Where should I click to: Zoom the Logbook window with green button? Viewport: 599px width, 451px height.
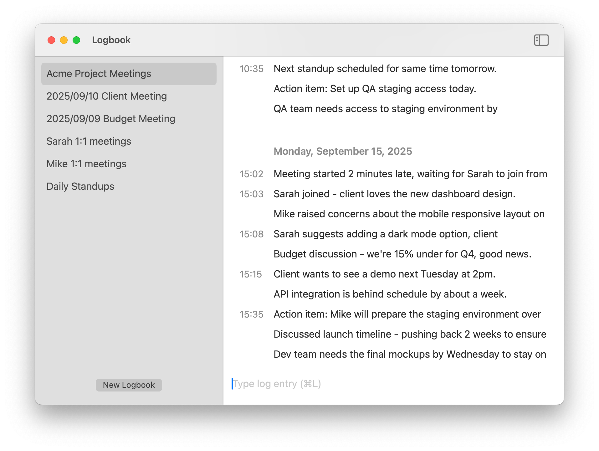pyautogui.click(x=76, y=40)
